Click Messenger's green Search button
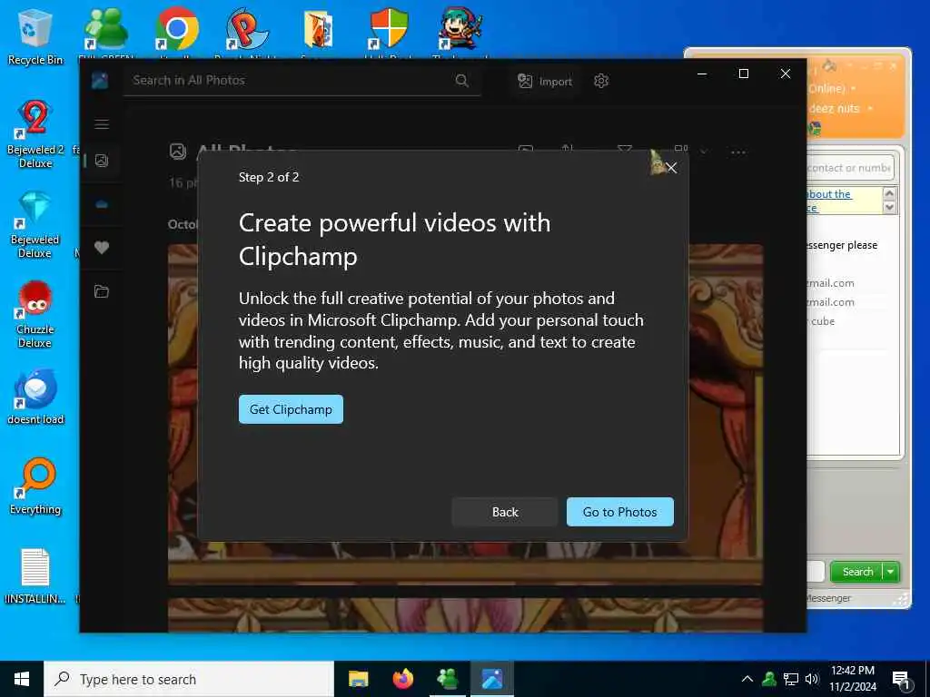The height and width of the screenshot is (697, 930). click(x=857, y=572)
